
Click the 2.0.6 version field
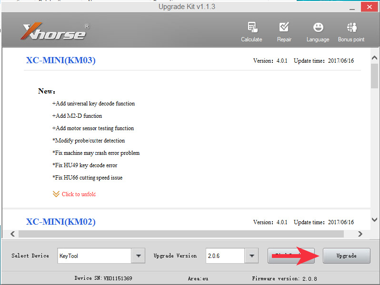pyautogui.click(x=225, y=256)
